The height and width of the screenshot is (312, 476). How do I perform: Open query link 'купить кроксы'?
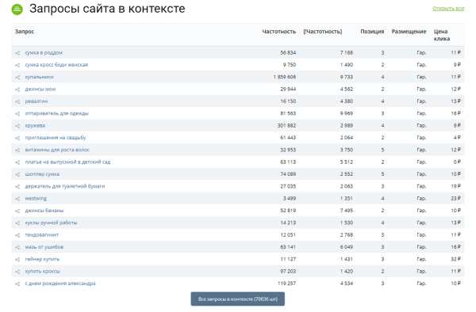click(43, 271)
